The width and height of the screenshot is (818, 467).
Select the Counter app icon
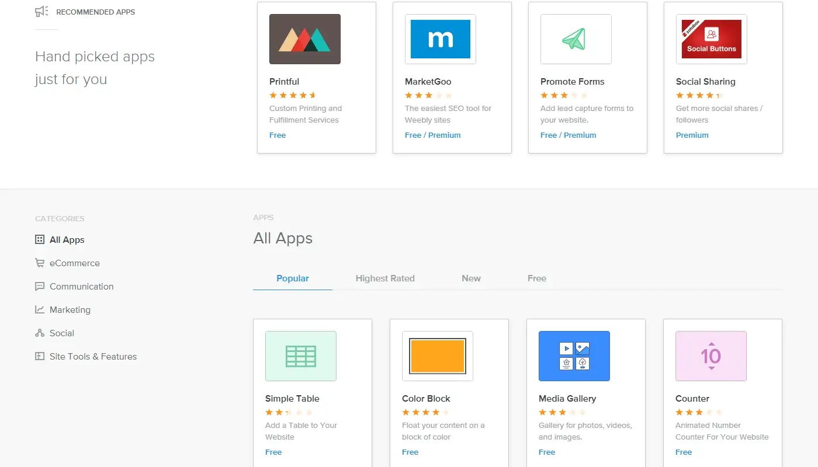710,356
